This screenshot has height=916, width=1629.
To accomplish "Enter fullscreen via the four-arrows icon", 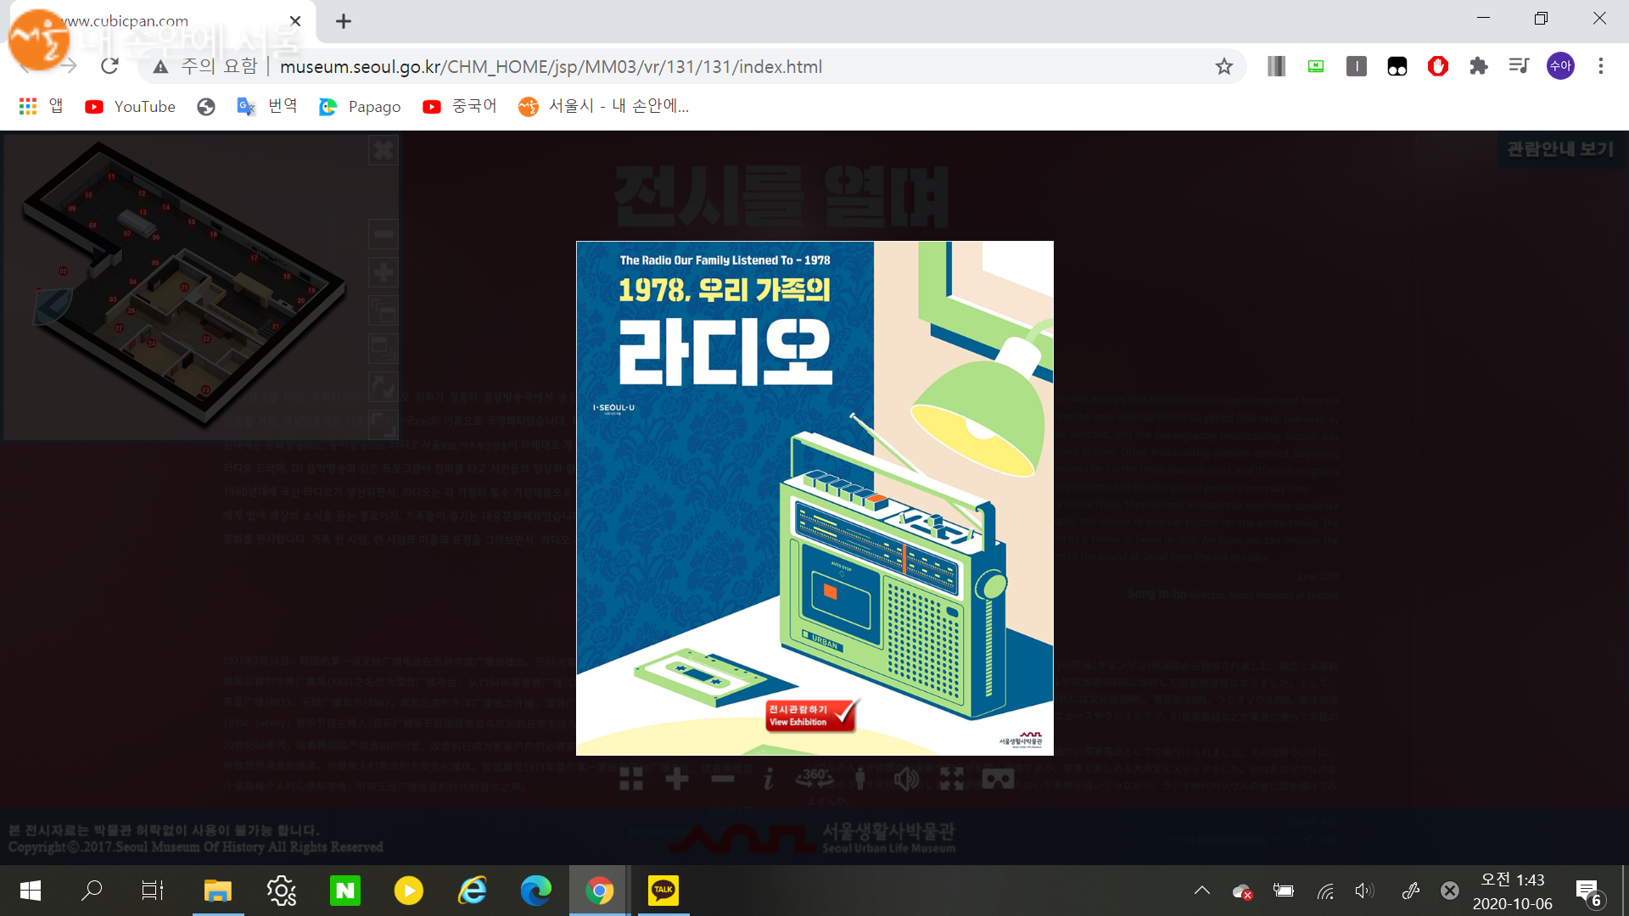I will coord(952,779).
